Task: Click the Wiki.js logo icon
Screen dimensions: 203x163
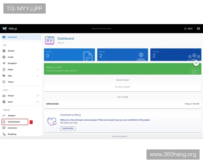Action: [4, 29]
